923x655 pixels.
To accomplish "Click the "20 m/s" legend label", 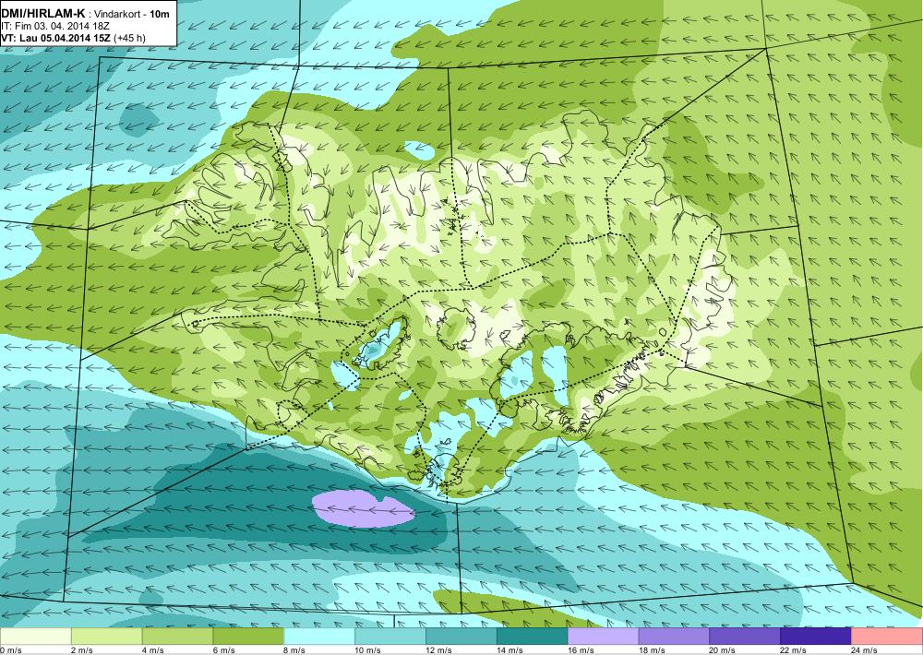I will (723, 650).
